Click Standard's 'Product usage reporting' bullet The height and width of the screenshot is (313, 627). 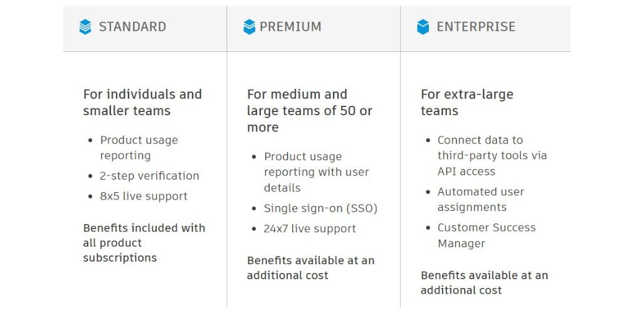click(139, 148)
